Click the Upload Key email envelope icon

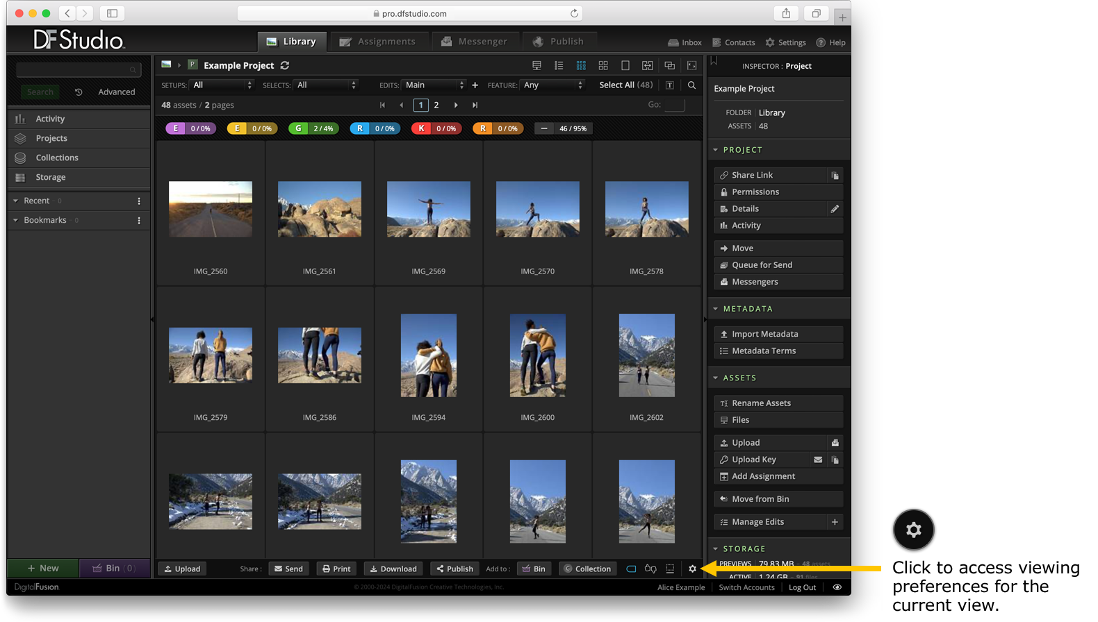point(818,460)
